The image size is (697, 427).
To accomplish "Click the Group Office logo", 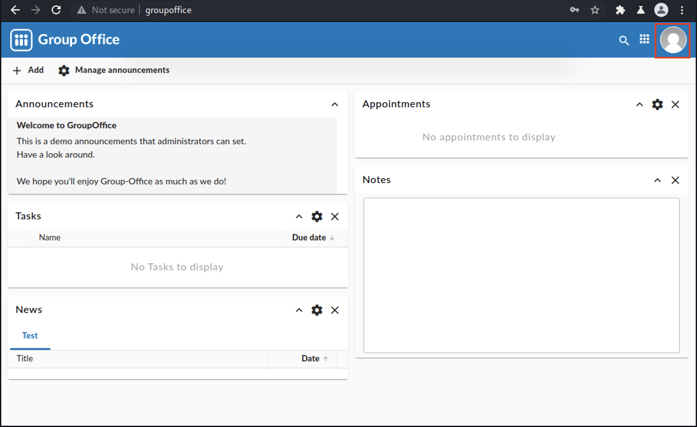I will 65,40.
